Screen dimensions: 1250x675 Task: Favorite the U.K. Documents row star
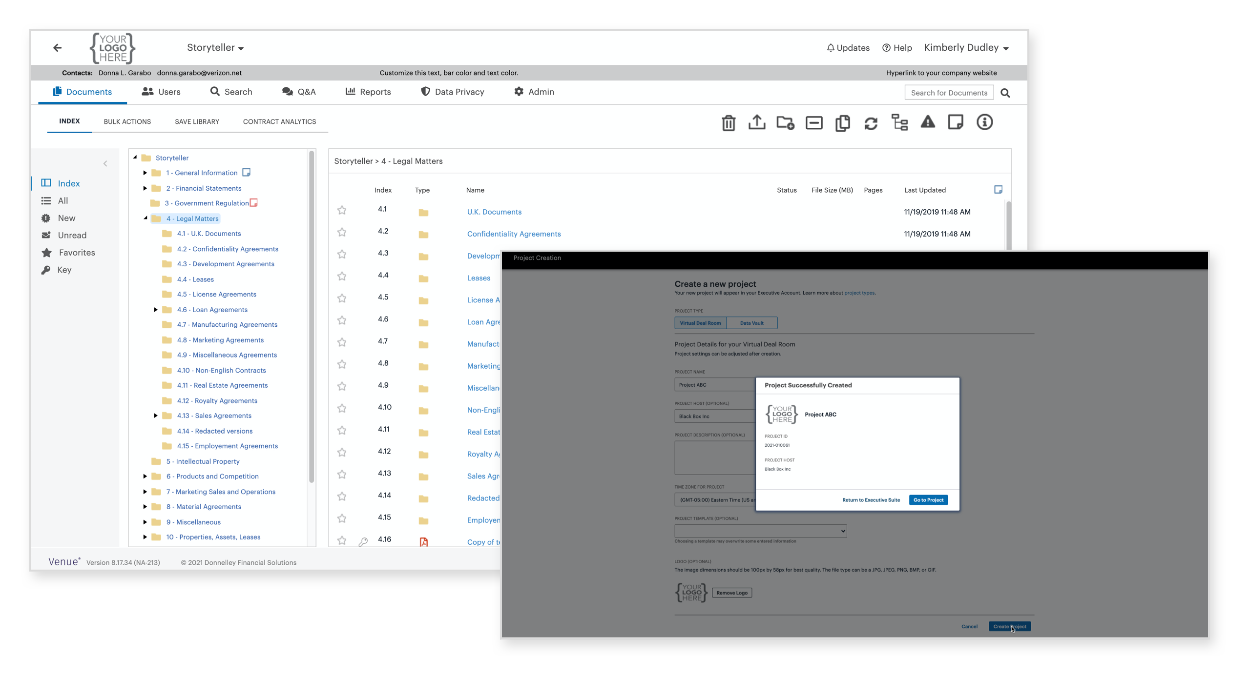click(x=342, y=210)
